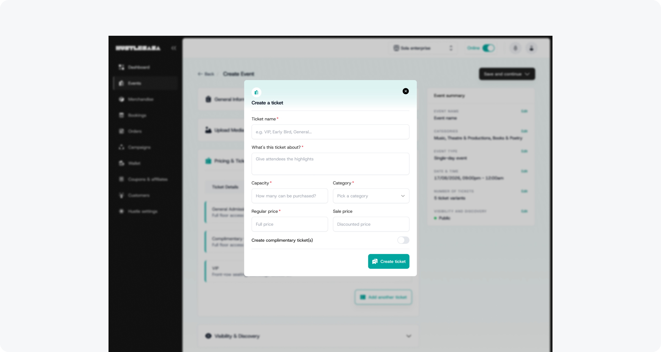Click the Create Event page title
Viewport: 661px width, 352px height.
(239, 74)
